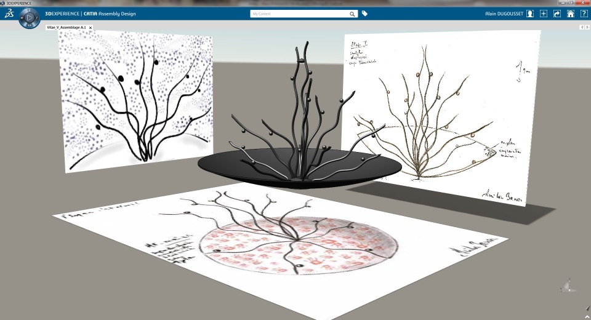This screenshot has width=591, height=320.
Task: Click the compass east quadrant
Action: coord(36,17)
